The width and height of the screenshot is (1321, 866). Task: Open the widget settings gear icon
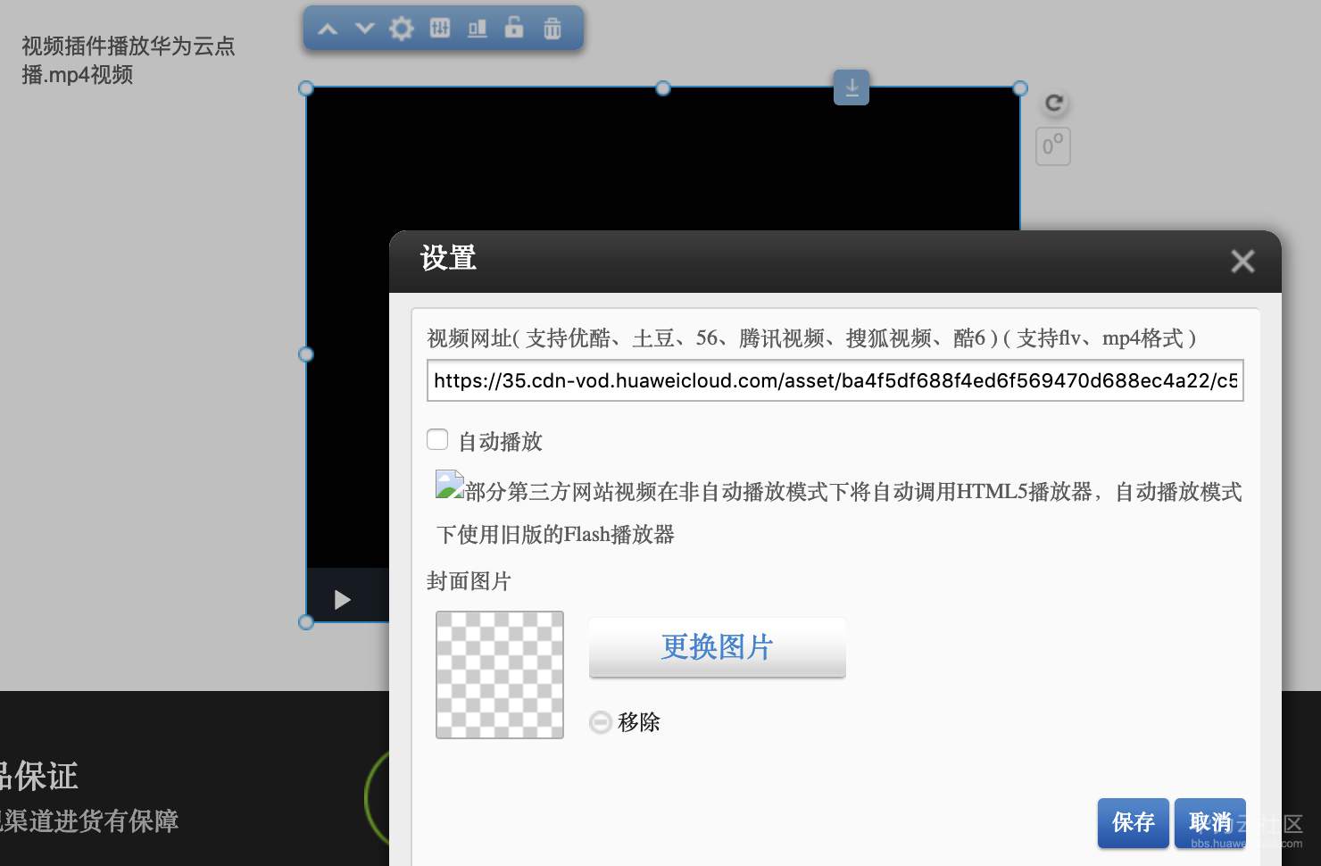tap(402, 28)
